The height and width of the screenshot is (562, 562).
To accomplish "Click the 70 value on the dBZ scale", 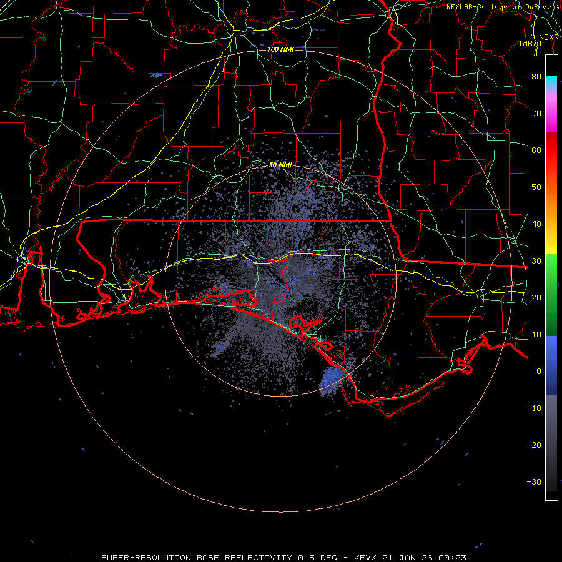I will click(536, 113).
